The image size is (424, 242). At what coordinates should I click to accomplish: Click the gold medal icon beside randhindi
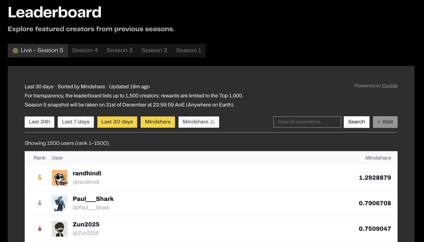39,177
